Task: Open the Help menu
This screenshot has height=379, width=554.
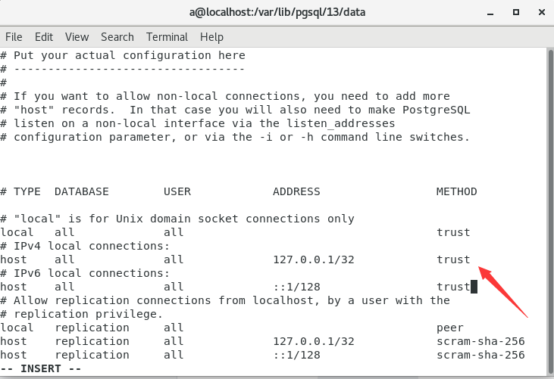Action: click(x=211, y=36)
